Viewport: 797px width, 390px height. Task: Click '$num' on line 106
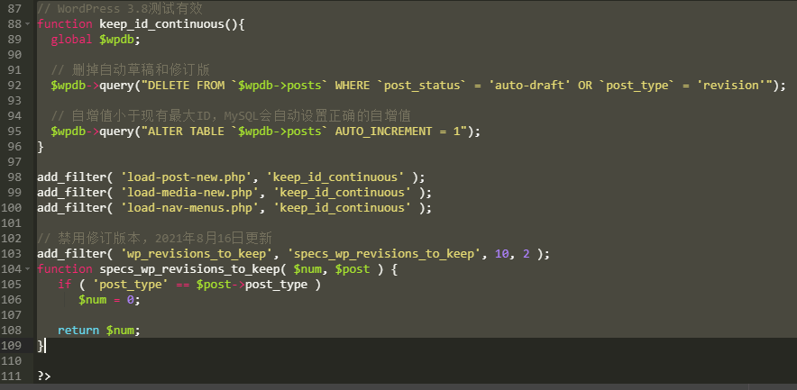coord(93,300)
